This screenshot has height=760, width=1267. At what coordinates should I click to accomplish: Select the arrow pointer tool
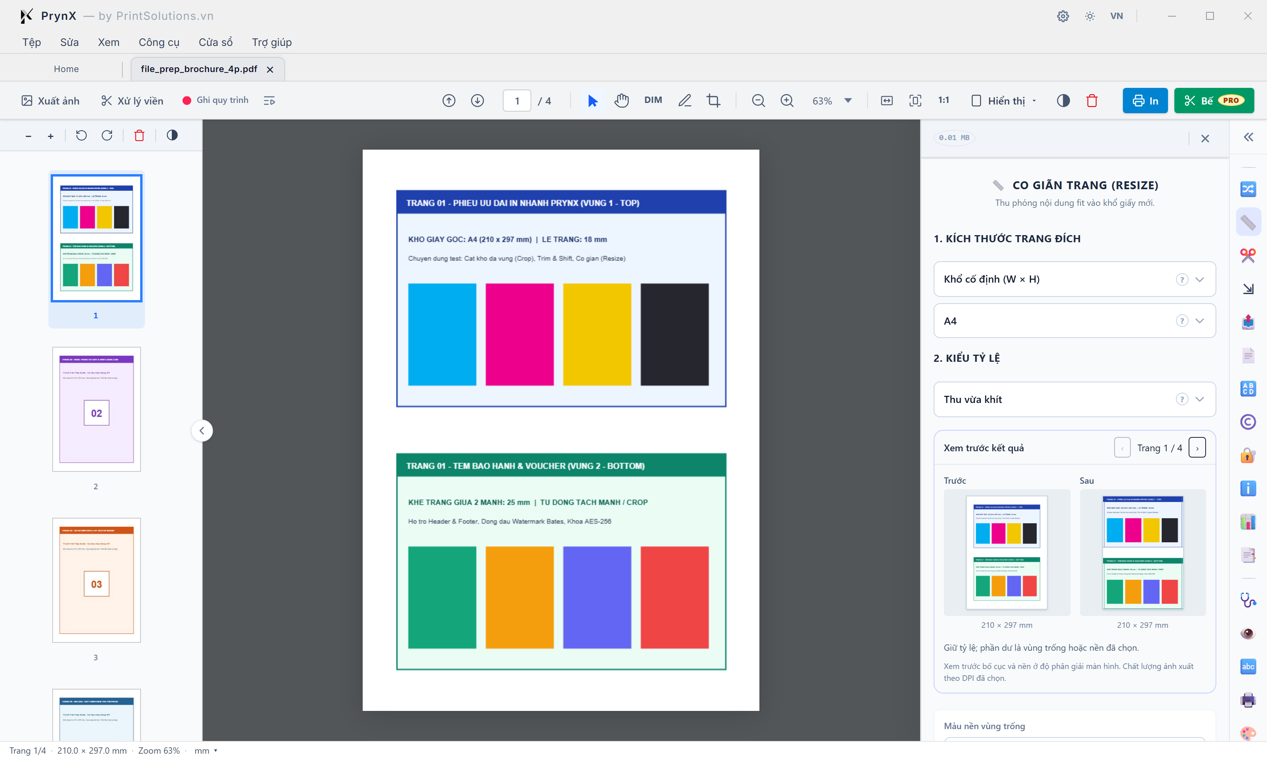593,101
